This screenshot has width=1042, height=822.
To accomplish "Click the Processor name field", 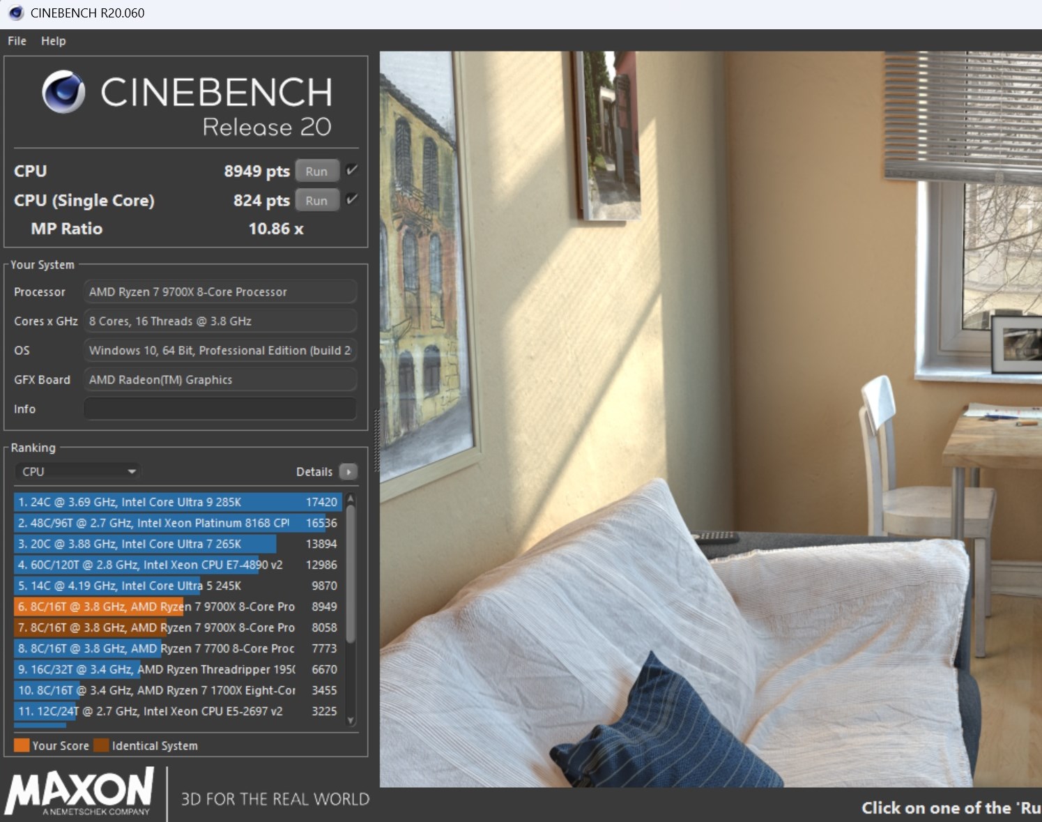I will click(x=220, y=291).
